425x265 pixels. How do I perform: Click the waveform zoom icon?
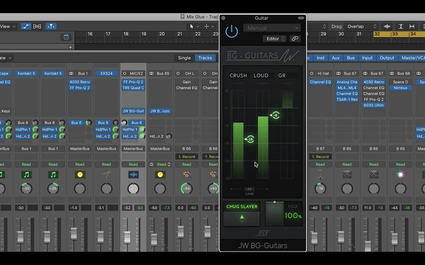[x=387, y=26]
